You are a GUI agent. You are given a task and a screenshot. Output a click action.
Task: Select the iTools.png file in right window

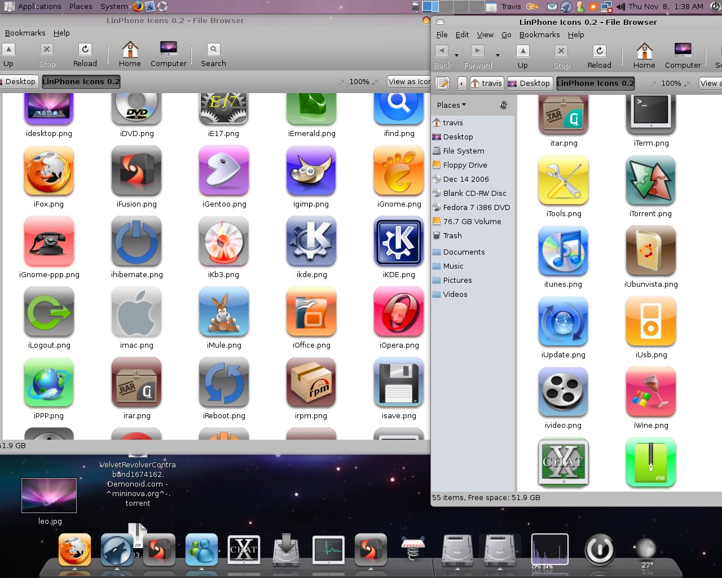point(563,181)
